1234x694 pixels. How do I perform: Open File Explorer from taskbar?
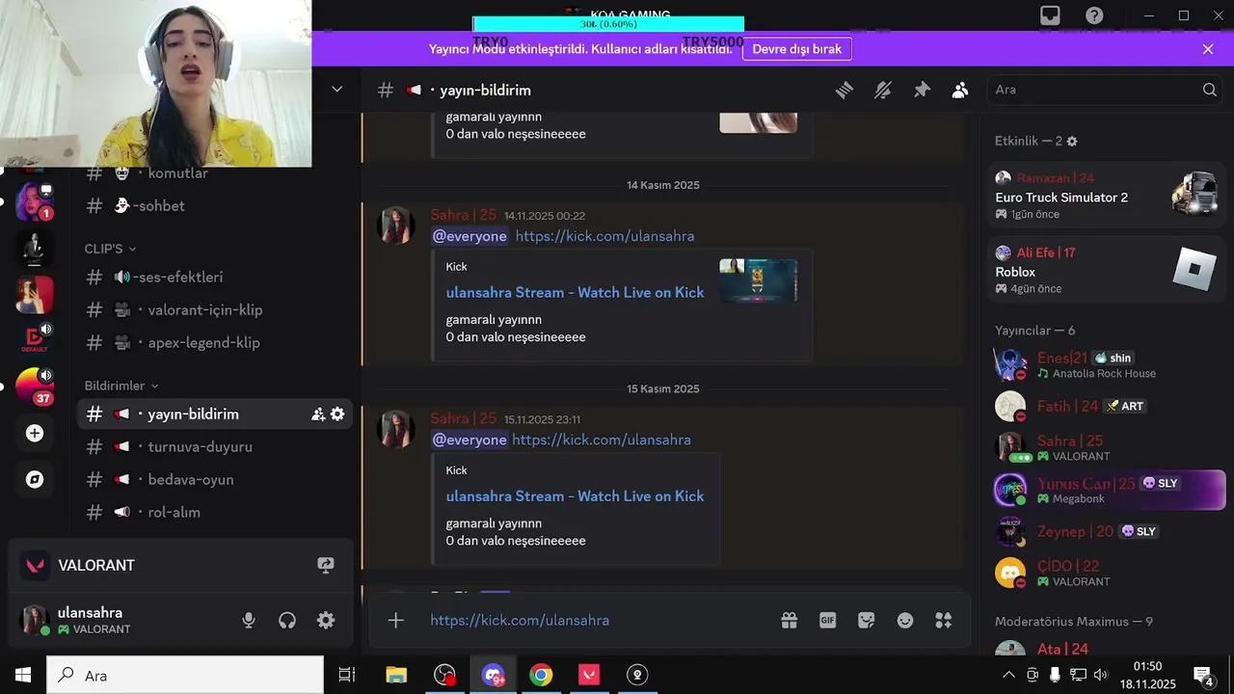[x=396, y=675]
